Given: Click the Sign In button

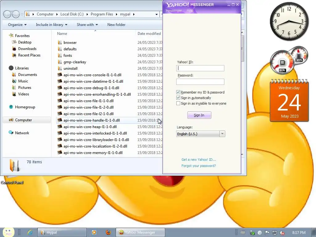Looking at the screenshot, I should [x=199, y=115].
